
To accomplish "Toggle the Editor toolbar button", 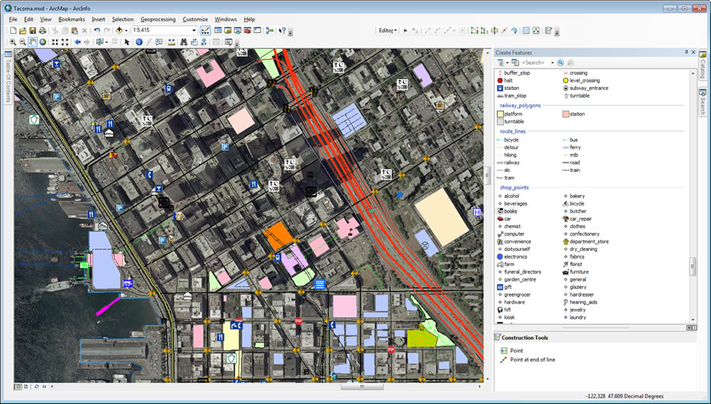I will pos(205,31).
